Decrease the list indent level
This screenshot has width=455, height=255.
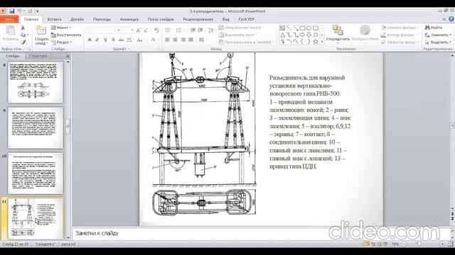point(193,30)
